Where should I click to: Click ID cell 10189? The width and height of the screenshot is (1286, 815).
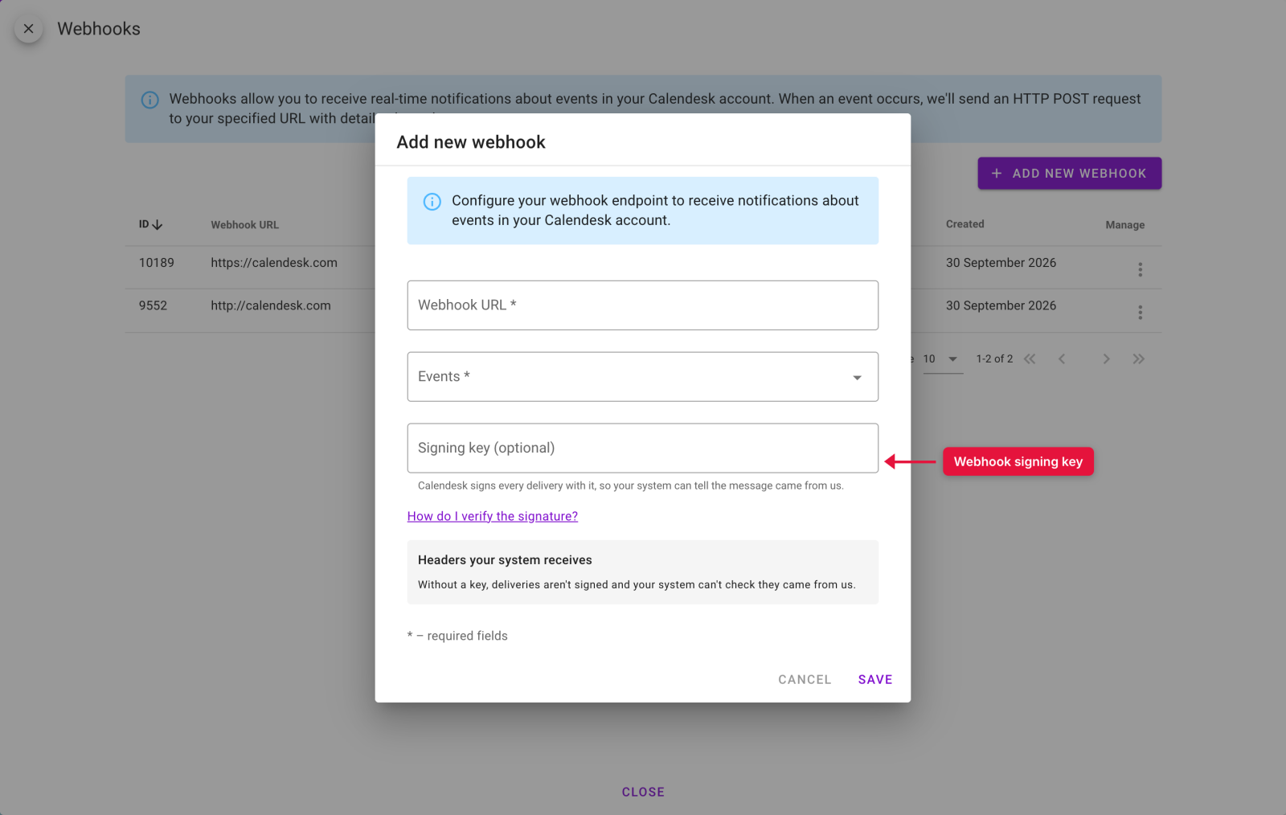point(156,263)
